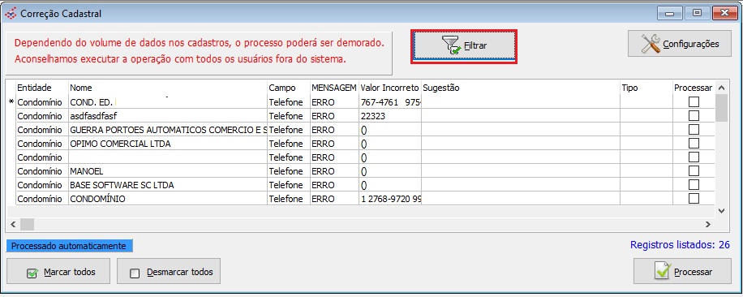The height and width of the screenshot is (297, 743).
Task: Click the Registros listados: 26 label
Action: pos(680,245)
